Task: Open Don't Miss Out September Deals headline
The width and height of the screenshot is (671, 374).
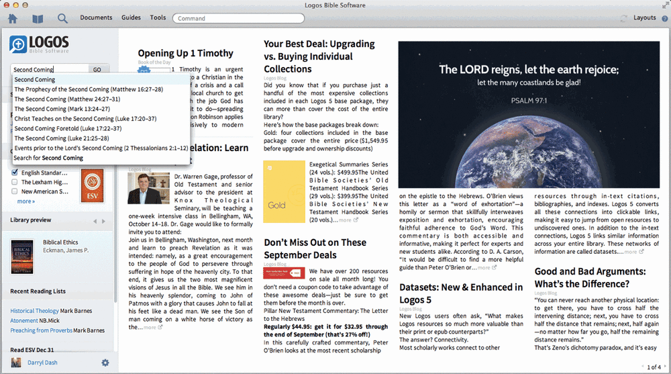Action: [315, 249]
